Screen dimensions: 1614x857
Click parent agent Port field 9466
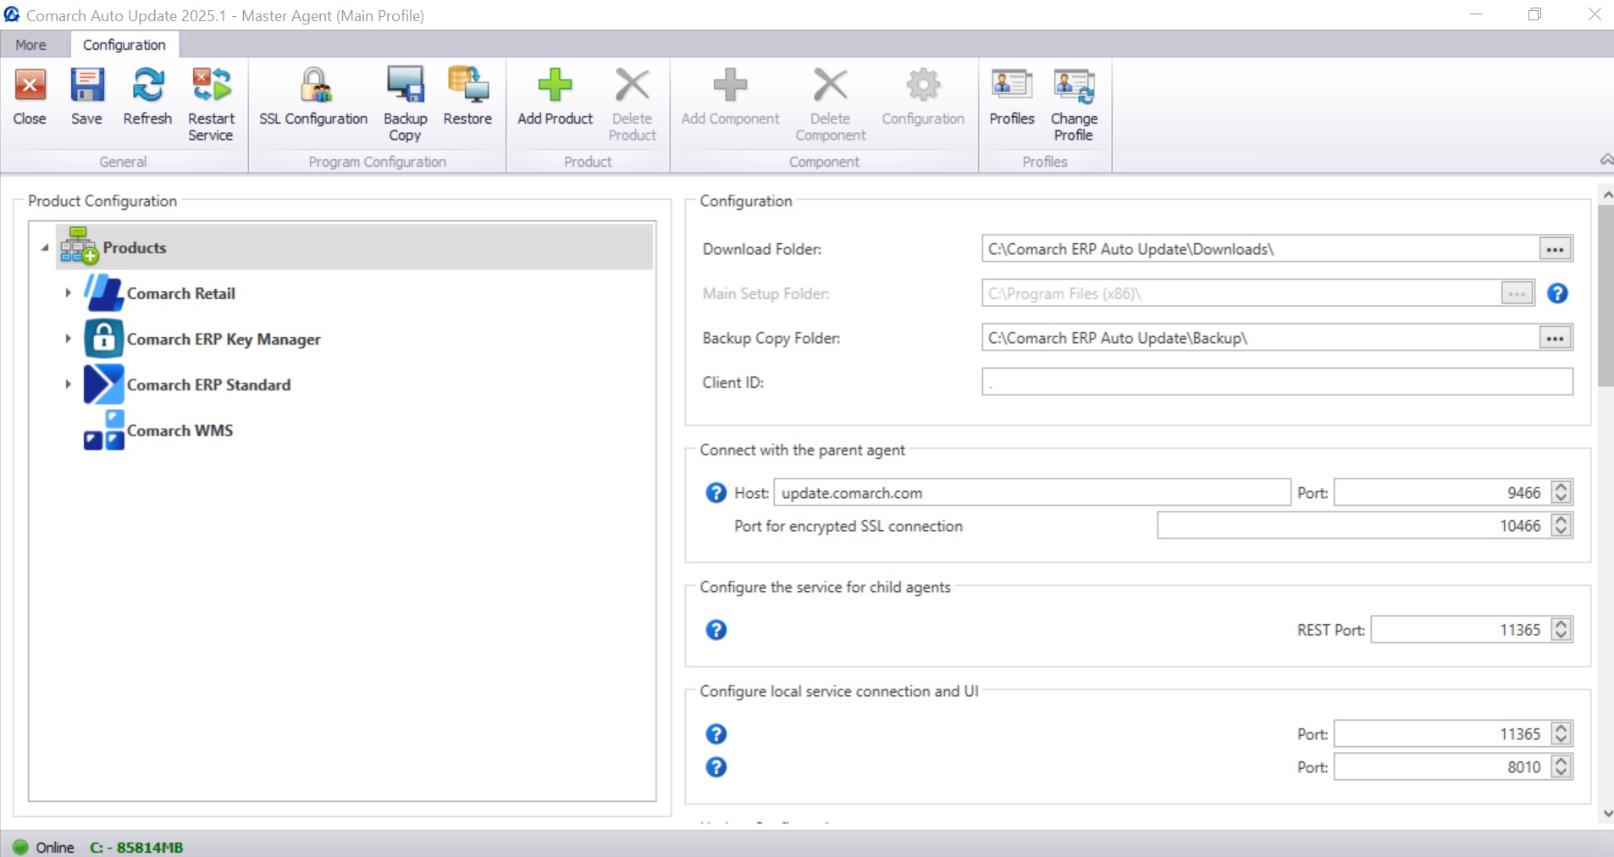(x=1442, y=493)
